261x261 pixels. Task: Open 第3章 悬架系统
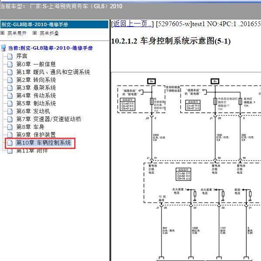[36, 88]
